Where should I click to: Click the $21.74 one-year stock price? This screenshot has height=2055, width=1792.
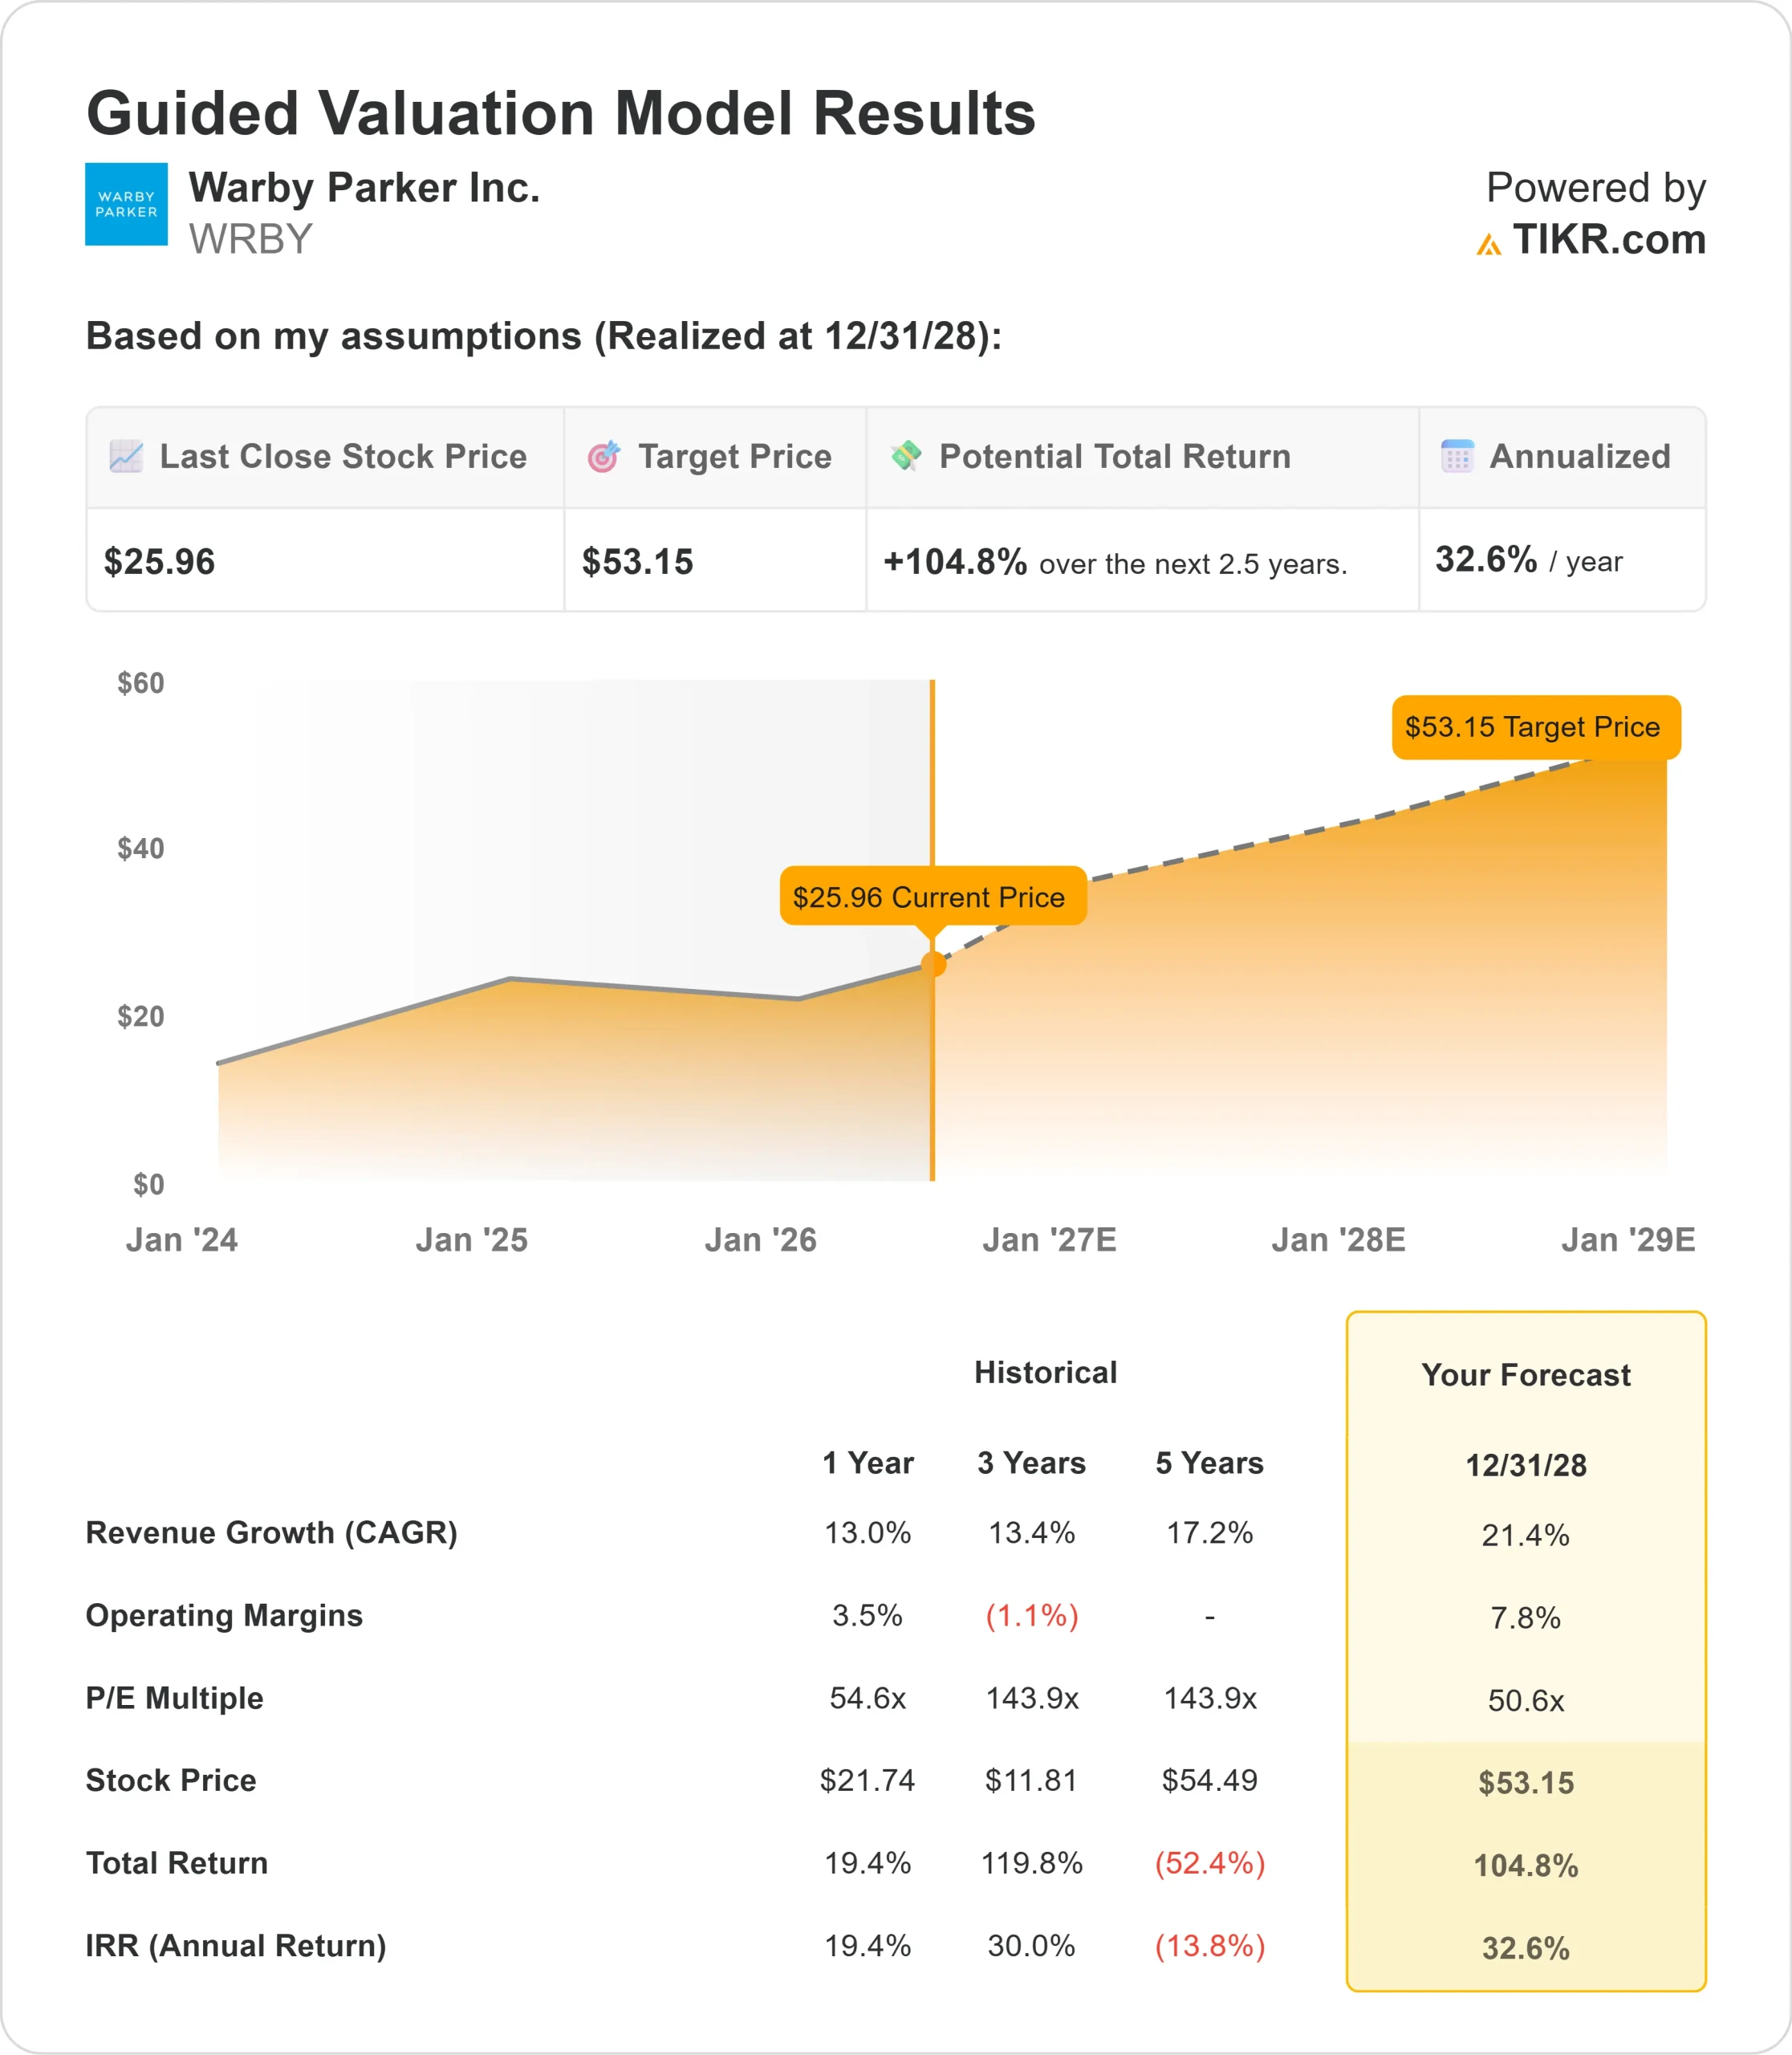tap(868, 1781)
